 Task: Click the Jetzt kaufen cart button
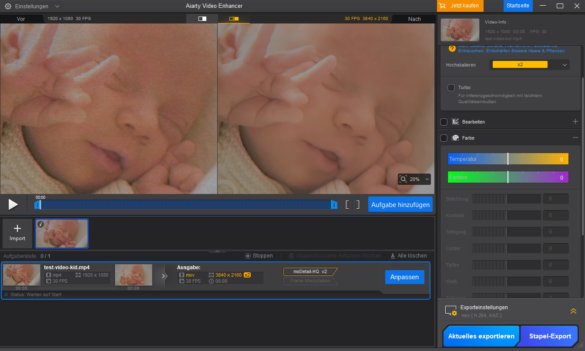pyautogui.click(x=461, y=6)
